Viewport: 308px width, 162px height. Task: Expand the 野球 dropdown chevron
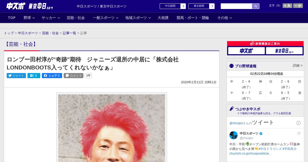(x=34, y=18)
